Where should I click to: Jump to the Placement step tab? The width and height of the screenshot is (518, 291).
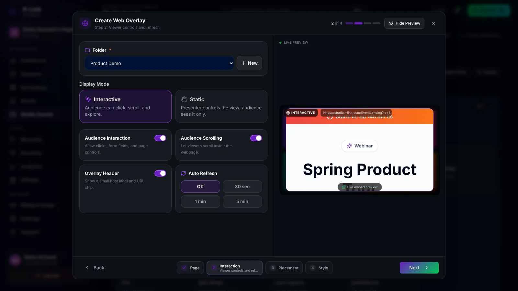click(x=284, y=268)
